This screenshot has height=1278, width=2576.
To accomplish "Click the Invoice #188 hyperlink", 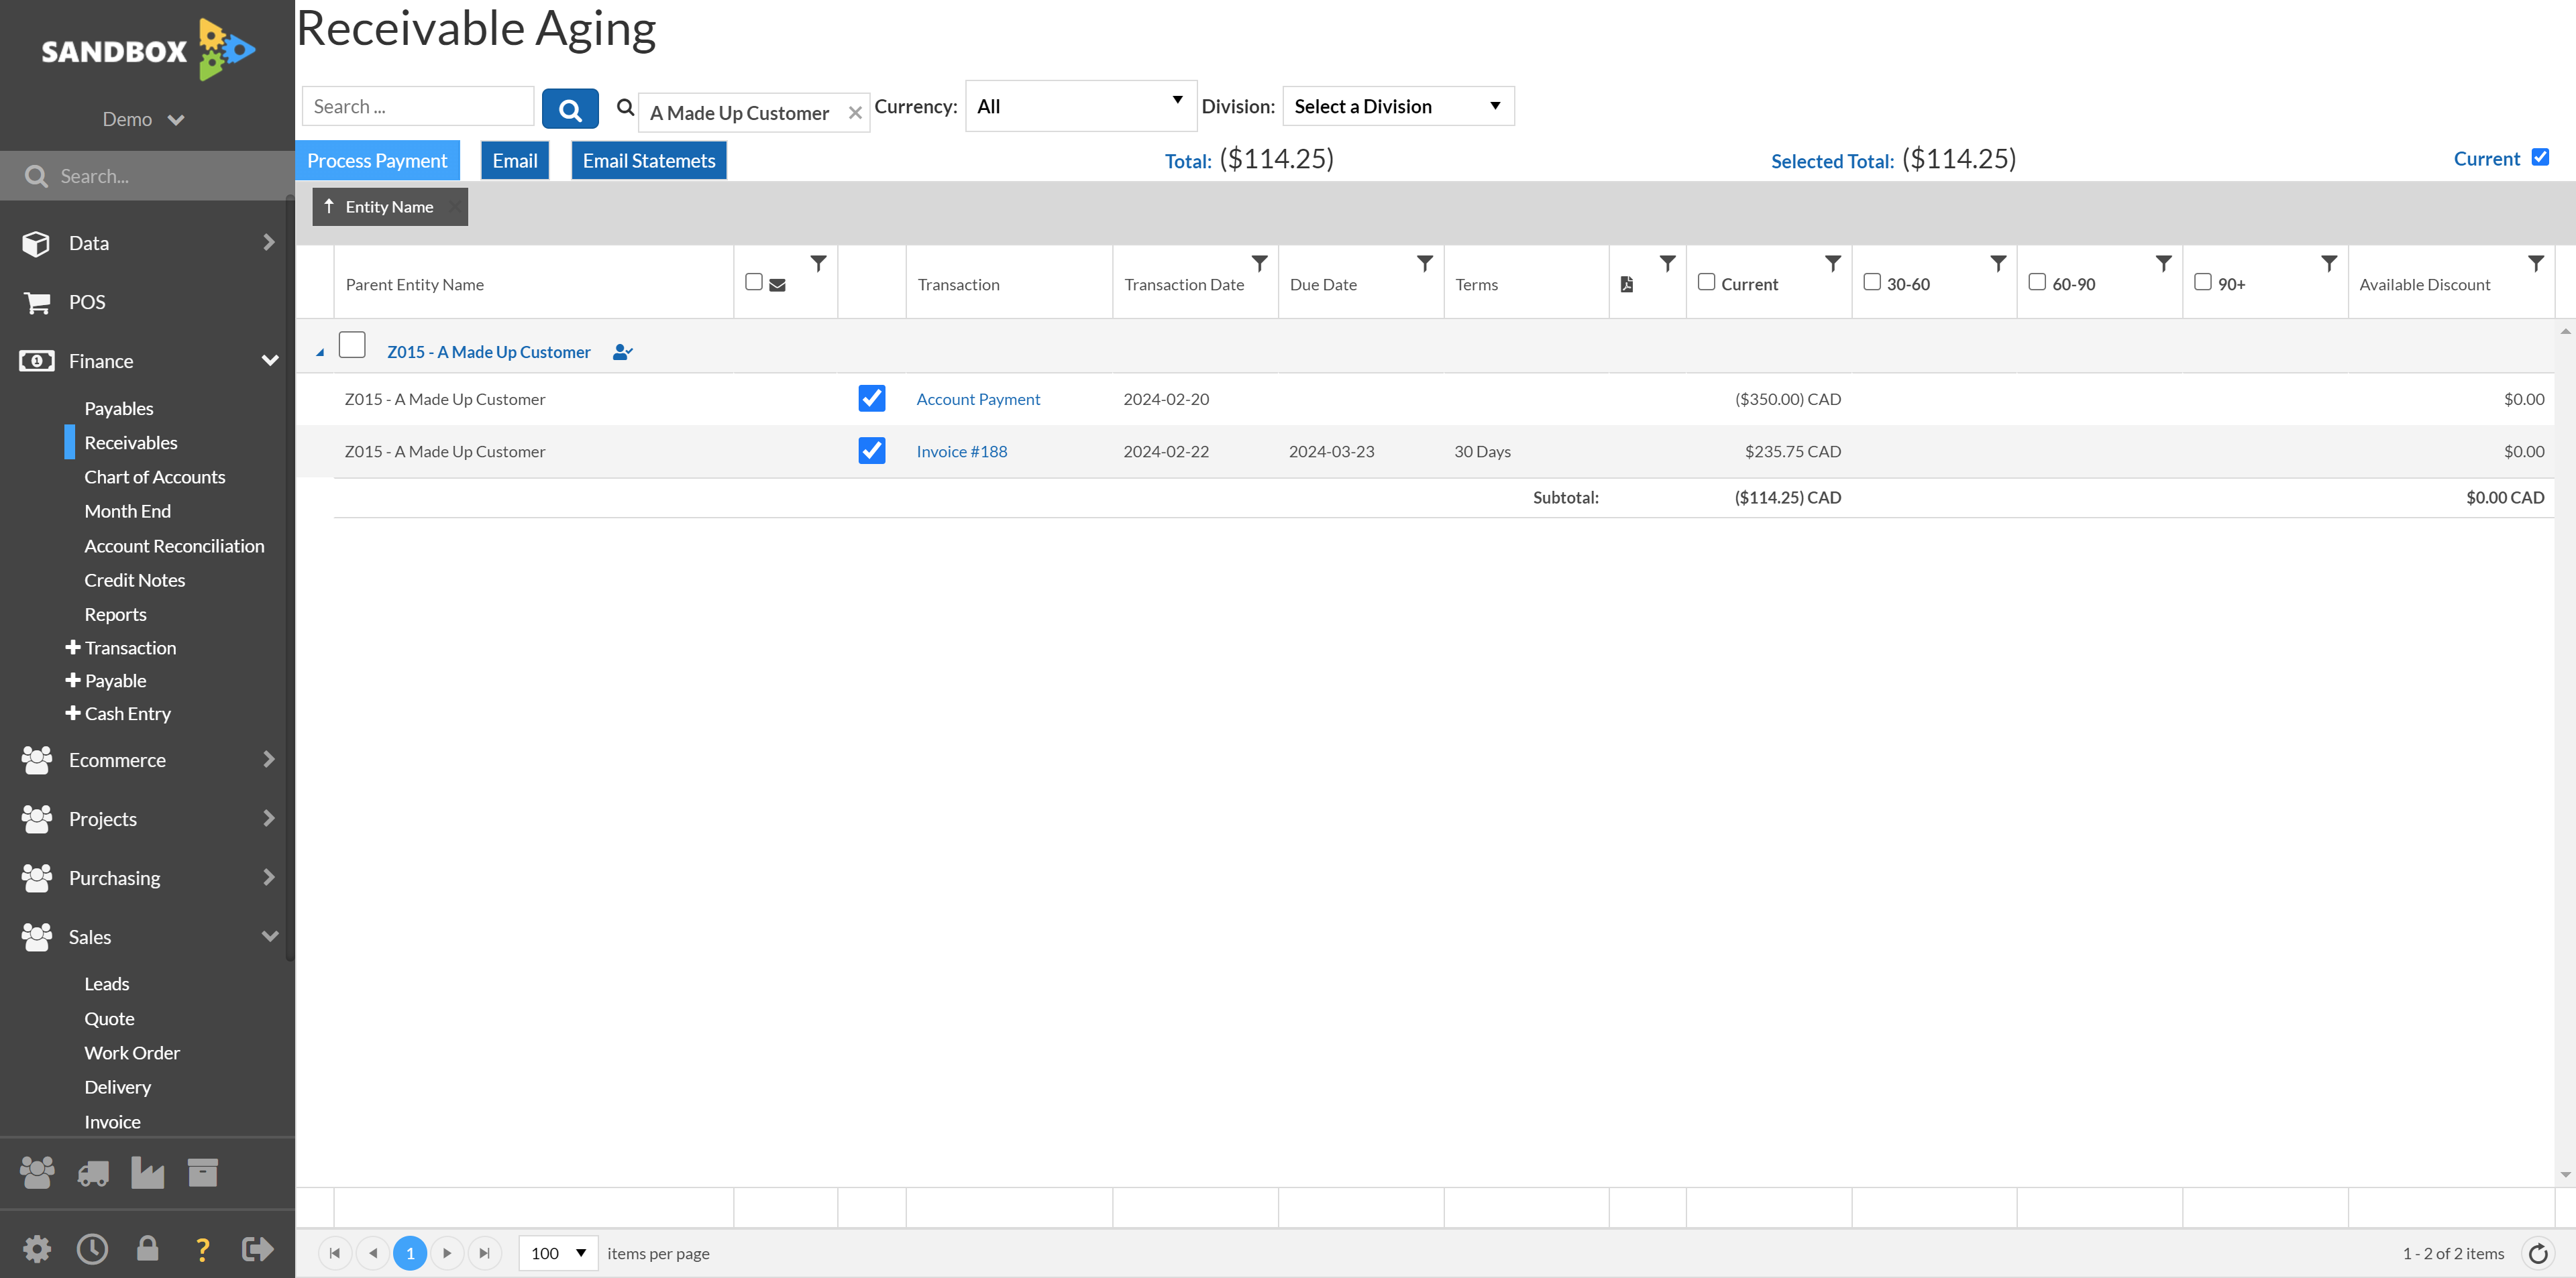I will click(961, 450).
